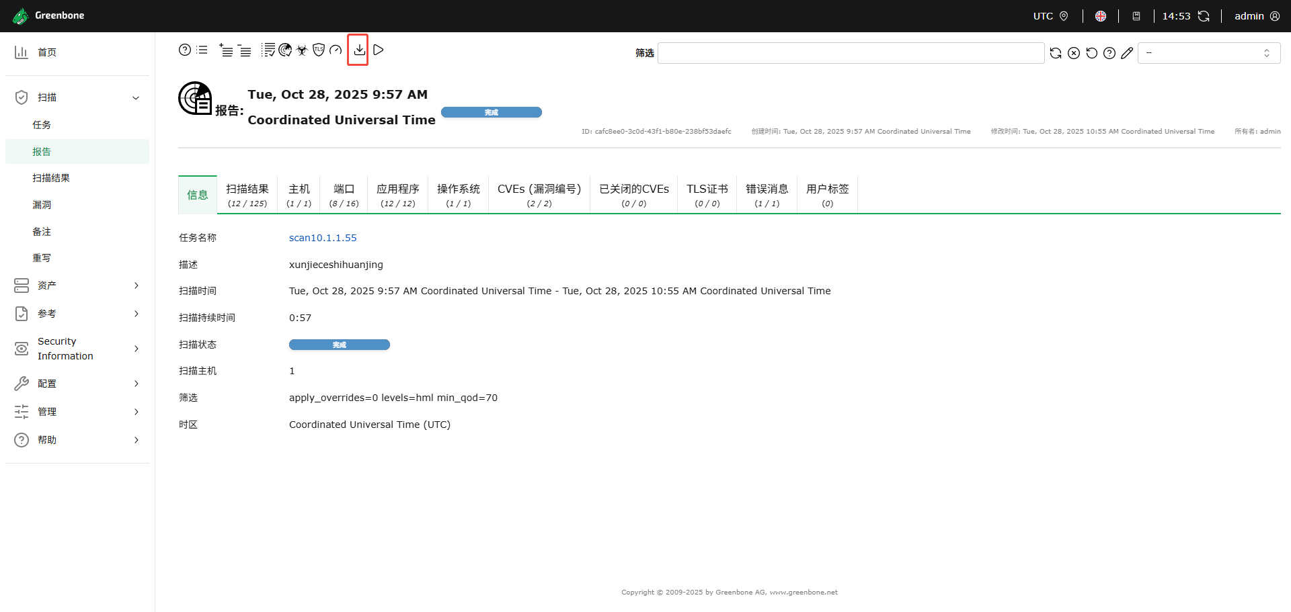Click Coordinated Universal Time (UTC) timezone value
This screenshot has width=1291, height=612.
pos(370,425)
